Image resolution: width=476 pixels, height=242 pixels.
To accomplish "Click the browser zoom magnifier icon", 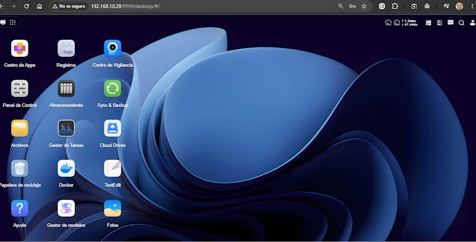I will tap(341, 6).
